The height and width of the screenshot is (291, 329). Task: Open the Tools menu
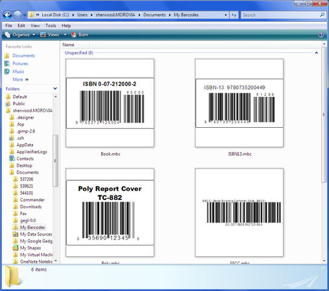point(51,25)
